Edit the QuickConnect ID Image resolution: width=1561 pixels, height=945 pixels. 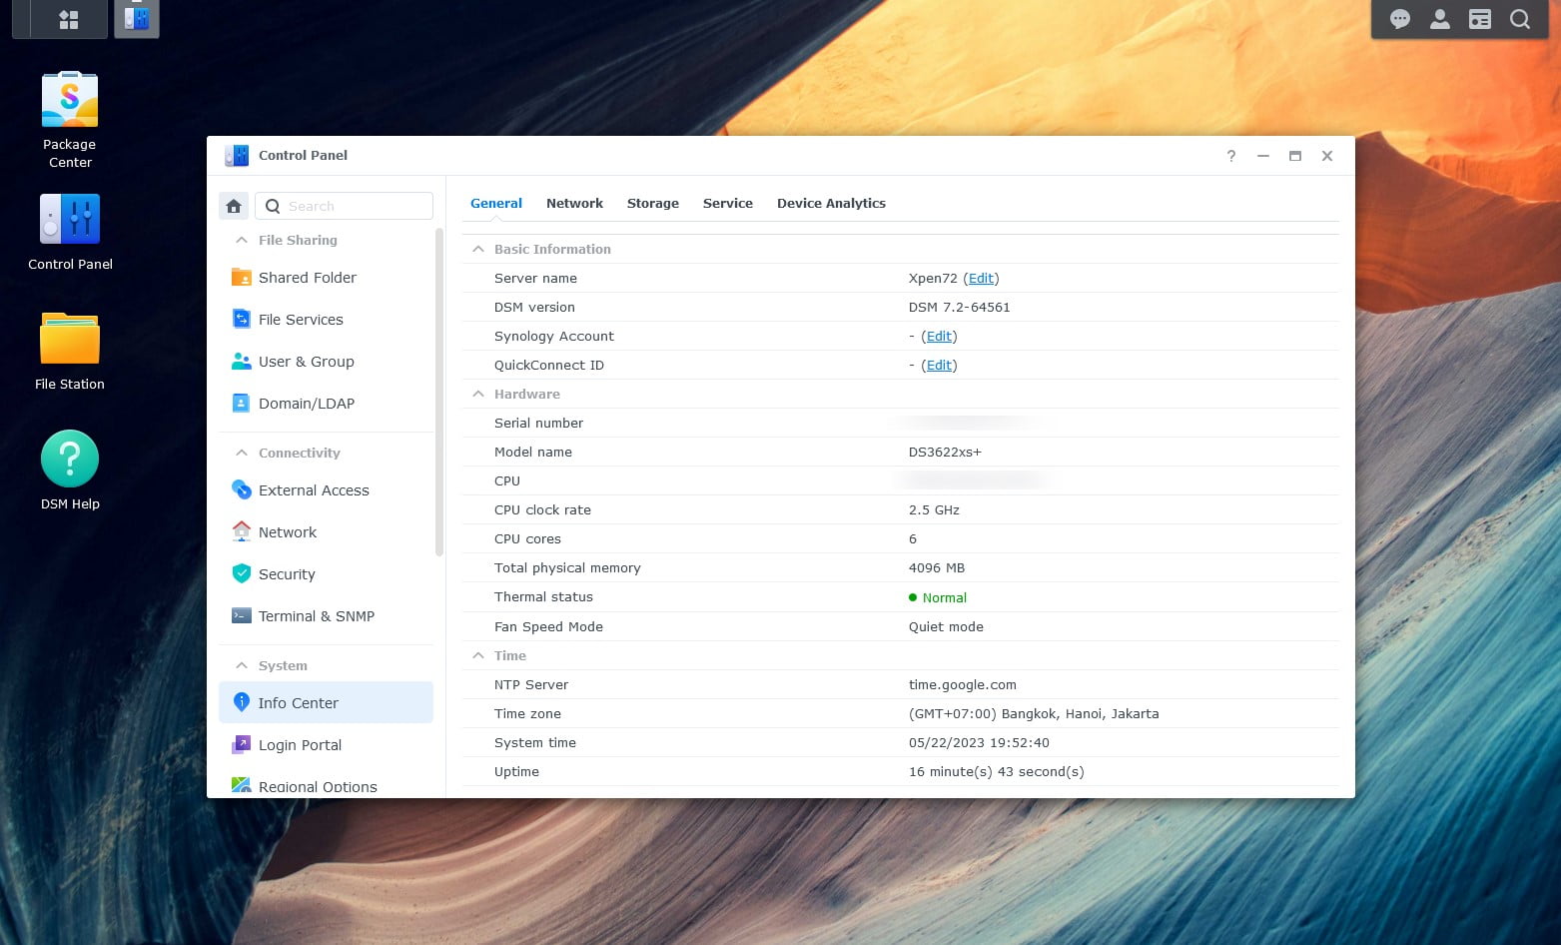tap(939, 366)
